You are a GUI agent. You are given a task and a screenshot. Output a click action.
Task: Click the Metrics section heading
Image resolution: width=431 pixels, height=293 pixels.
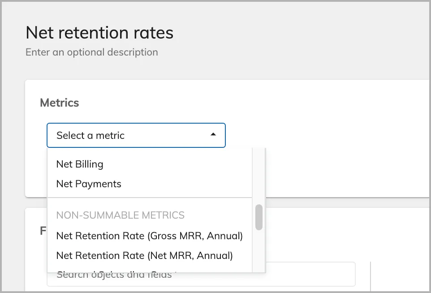tap(60, 103)
